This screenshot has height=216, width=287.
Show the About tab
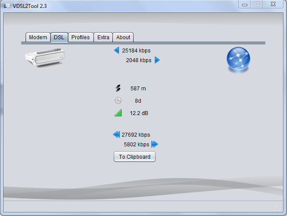coord(123,37)
